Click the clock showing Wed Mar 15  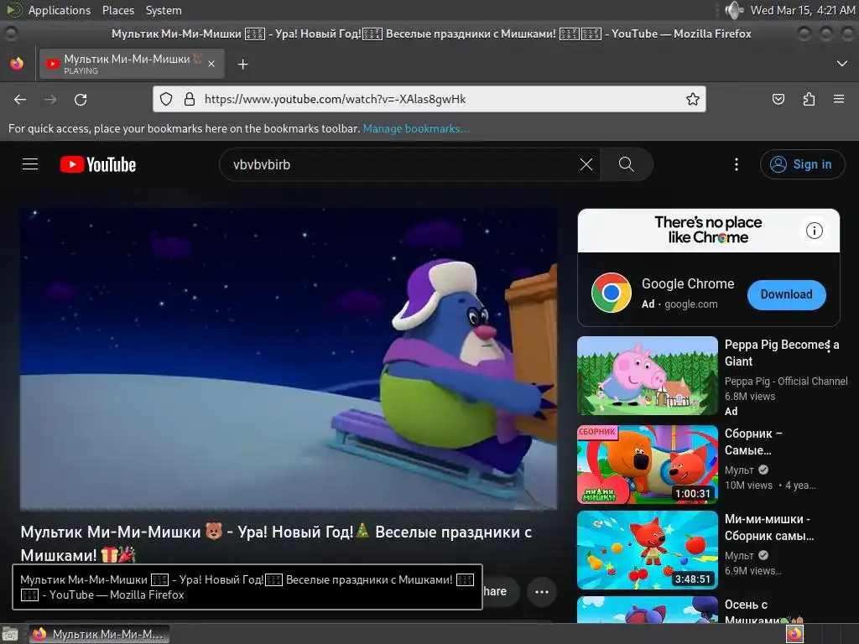pos(803,10)
